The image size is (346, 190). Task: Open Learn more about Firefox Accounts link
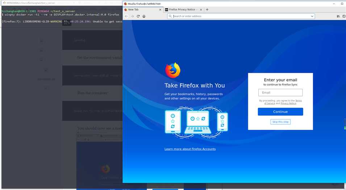pyautogui.click(x=190, y=149)
